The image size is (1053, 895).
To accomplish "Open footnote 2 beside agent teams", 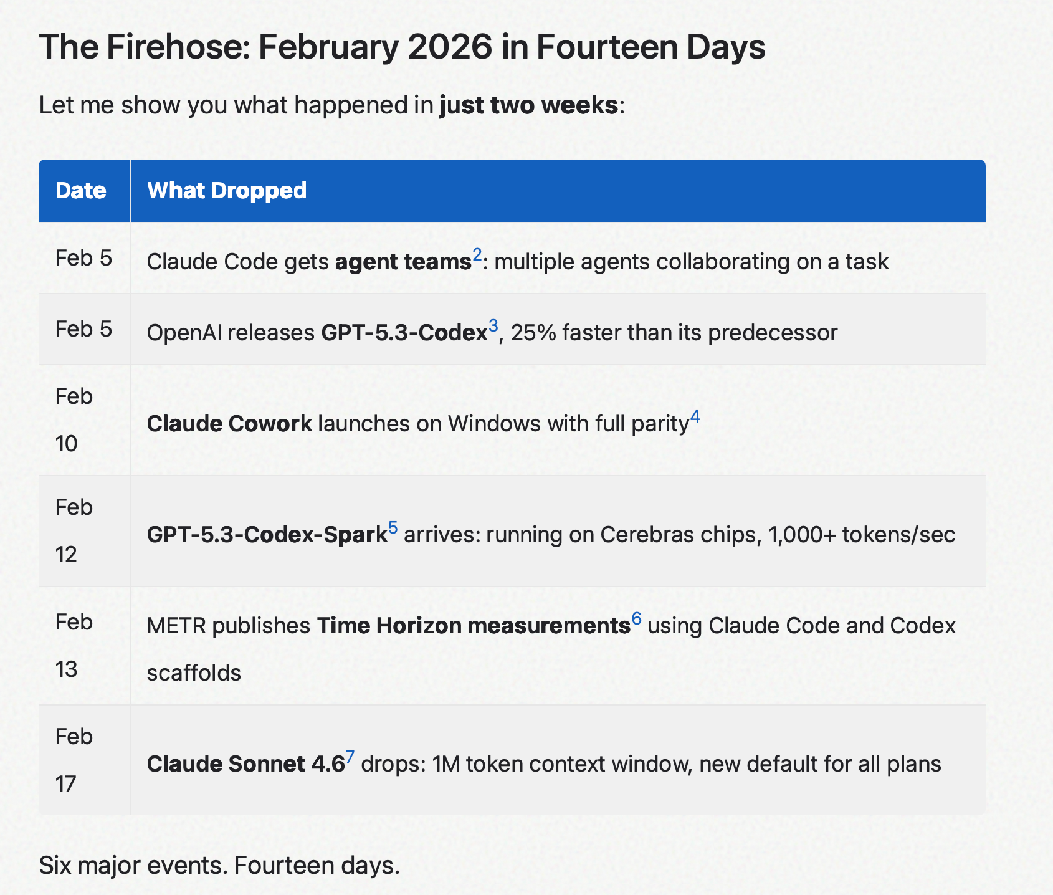I will click(x=477, y=255).
